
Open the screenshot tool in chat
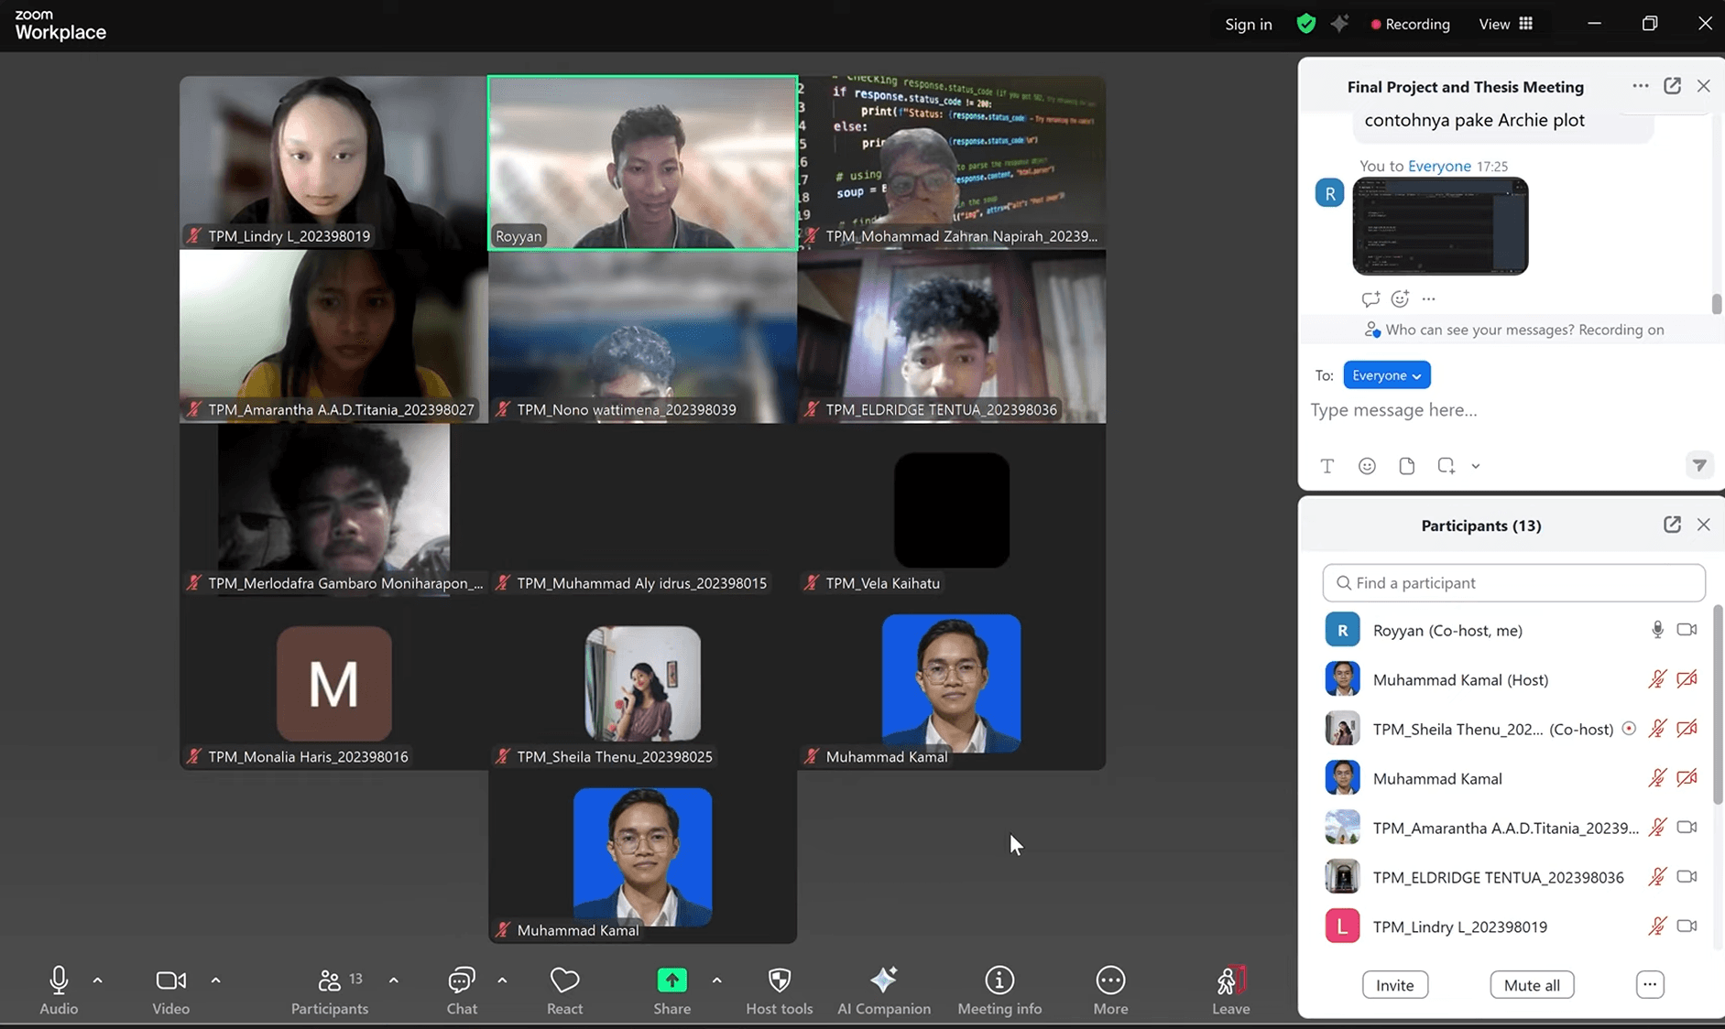(x=1446, y=466)
